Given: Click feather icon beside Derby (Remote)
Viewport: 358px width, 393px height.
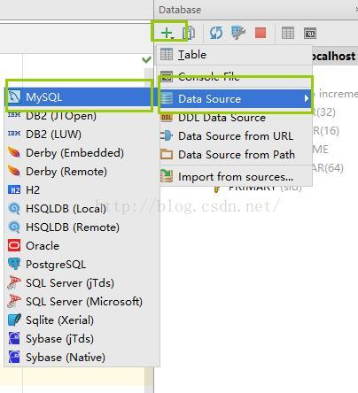Looking at the screenshot, I should (x=14, y=171).
